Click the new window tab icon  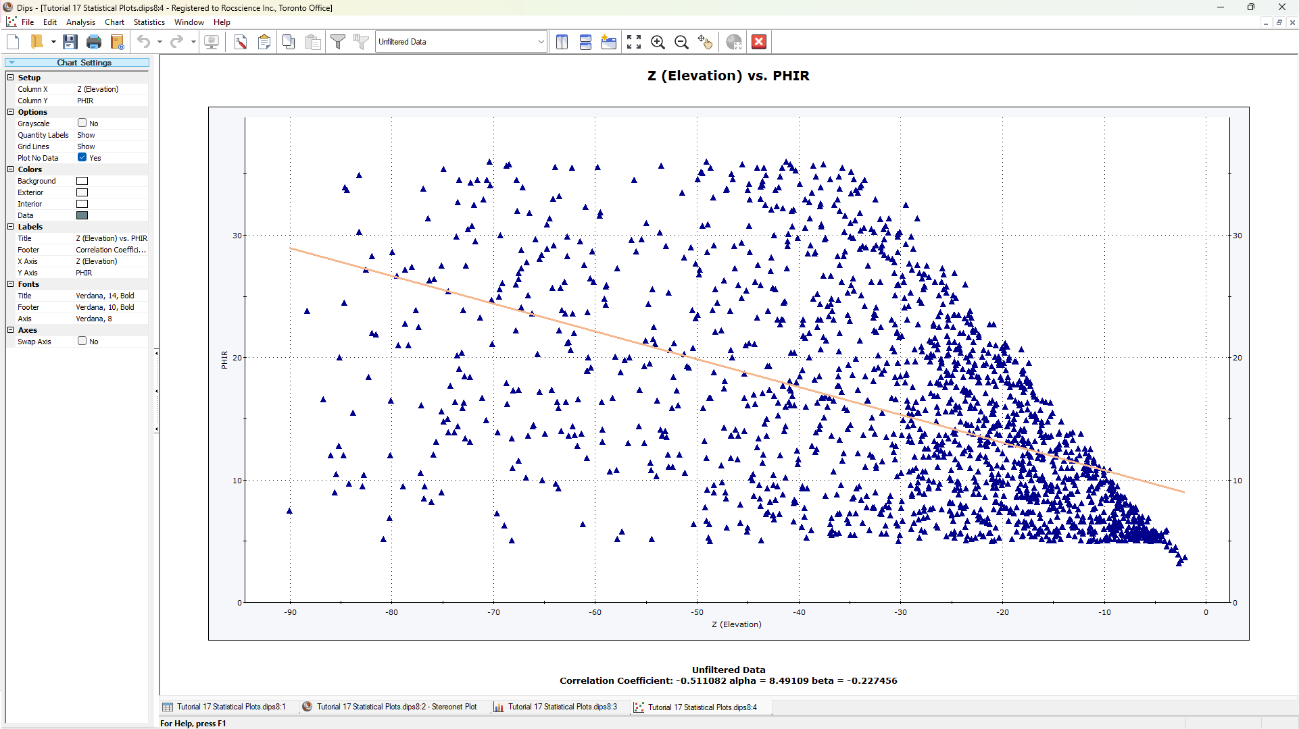[x=609, y=42]
